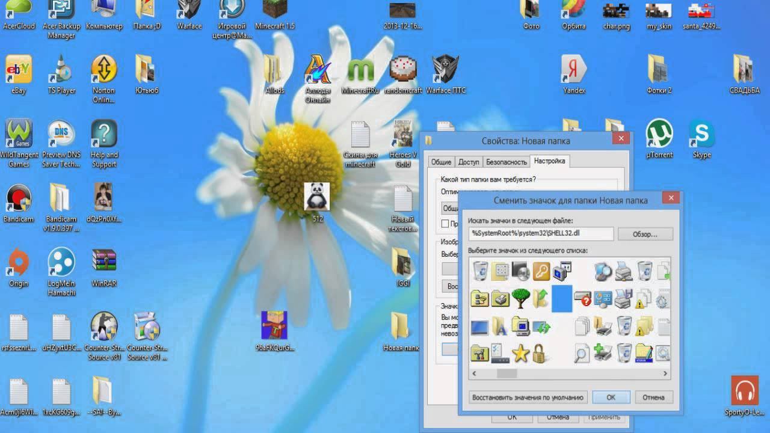
Task: Select the Bandicam recorder shortcut icon
Action: [x=19, y=203]
